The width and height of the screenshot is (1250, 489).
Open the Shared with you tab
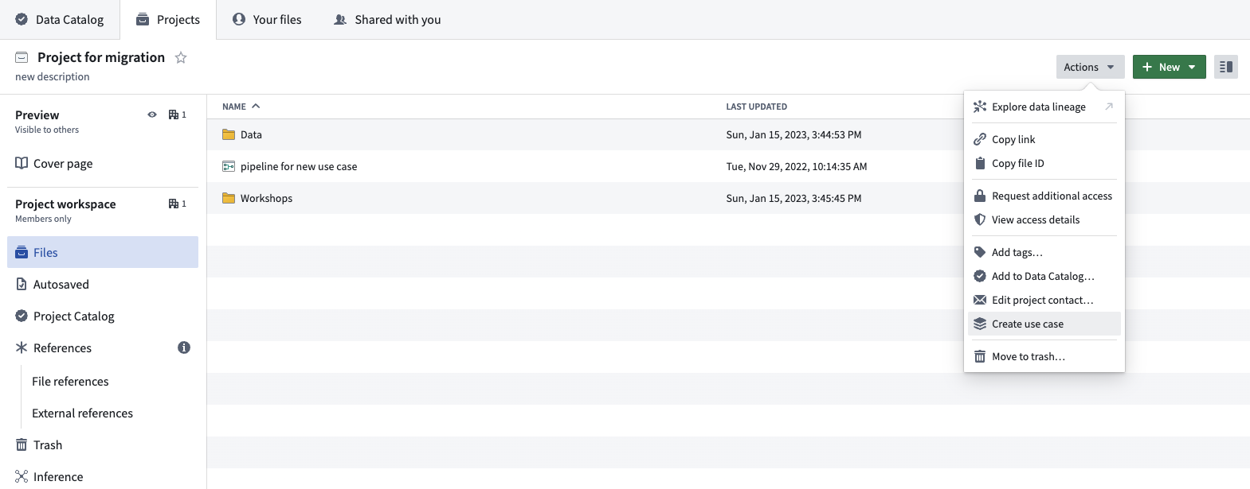coord(387,20)
